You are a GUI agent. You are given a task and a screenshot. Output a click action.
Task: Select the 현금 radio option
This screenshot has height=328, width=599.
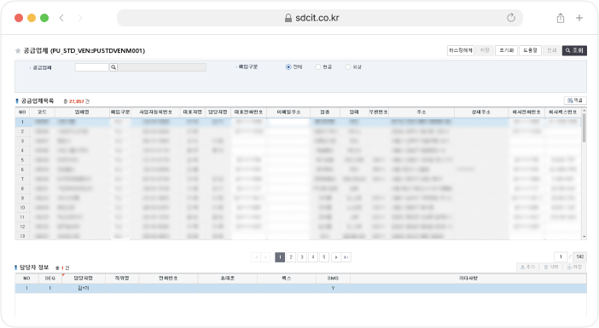pos(317,67)
